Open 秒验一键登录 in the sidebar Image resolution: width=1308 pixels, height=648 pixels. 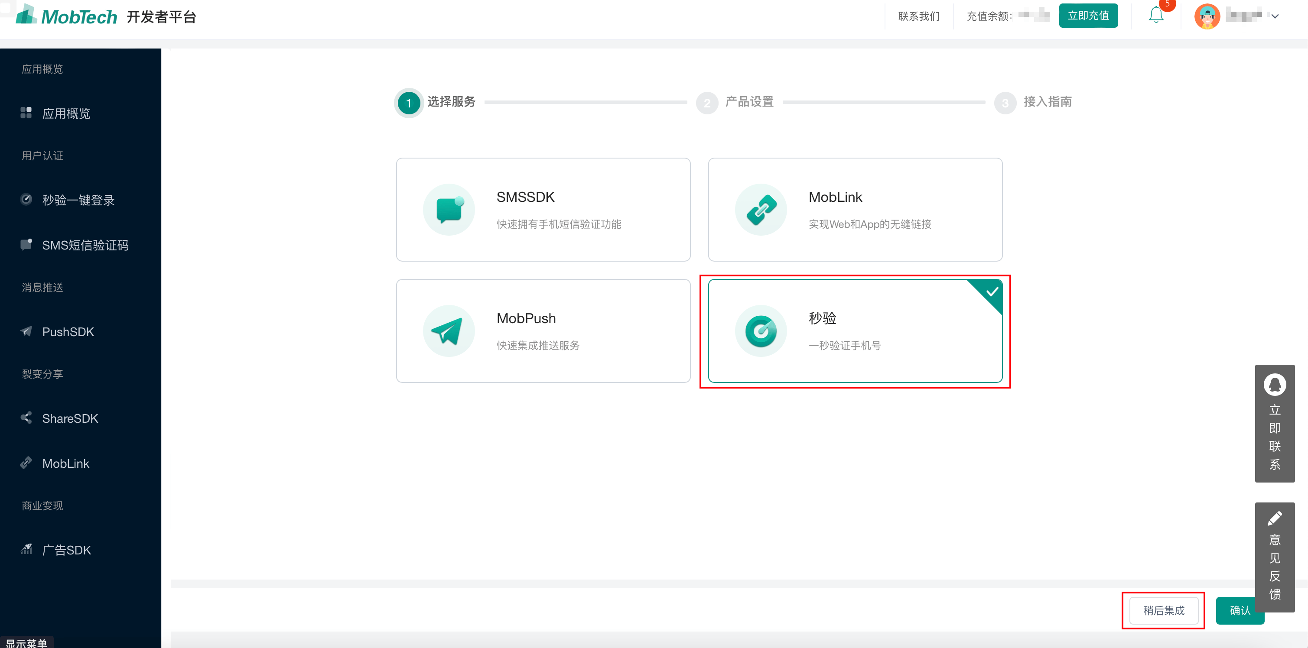78,200
